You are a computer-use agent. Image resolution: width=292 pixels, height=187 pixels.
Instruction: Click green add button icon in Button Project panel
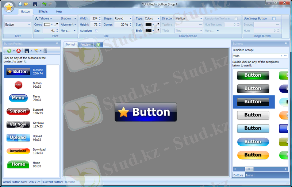9,51
